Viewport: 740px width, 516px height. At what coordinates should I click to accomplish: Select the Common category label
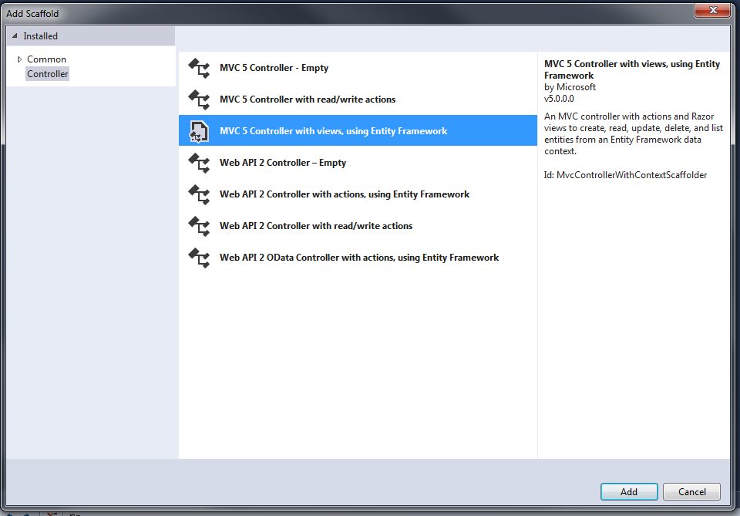(x=46, y=59)
